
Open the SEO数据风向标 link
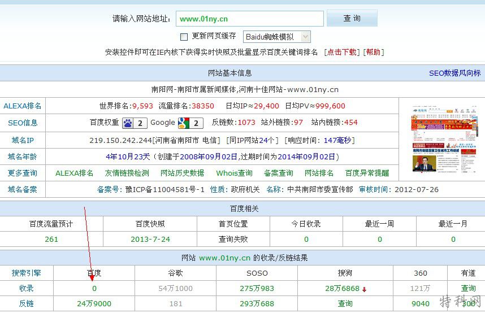(454, 73)
